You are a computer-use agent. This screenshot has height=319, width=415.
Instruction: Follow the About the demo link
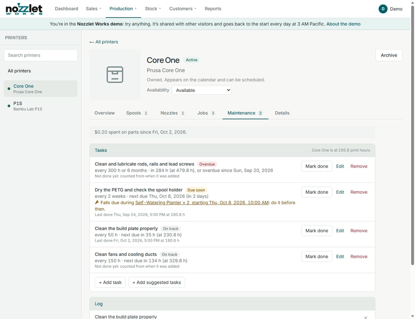(343, 24)
